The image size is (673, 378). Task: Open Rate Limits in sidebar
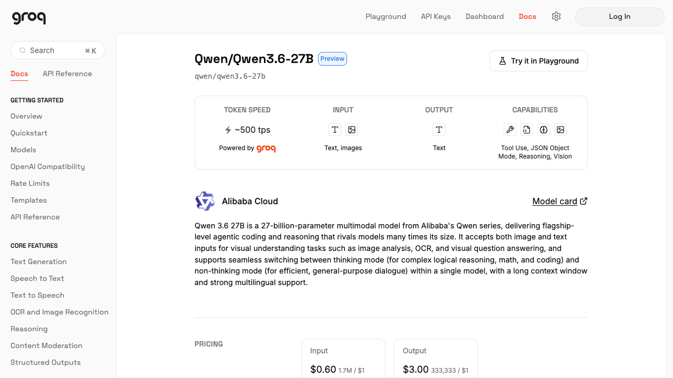[30, 183]
